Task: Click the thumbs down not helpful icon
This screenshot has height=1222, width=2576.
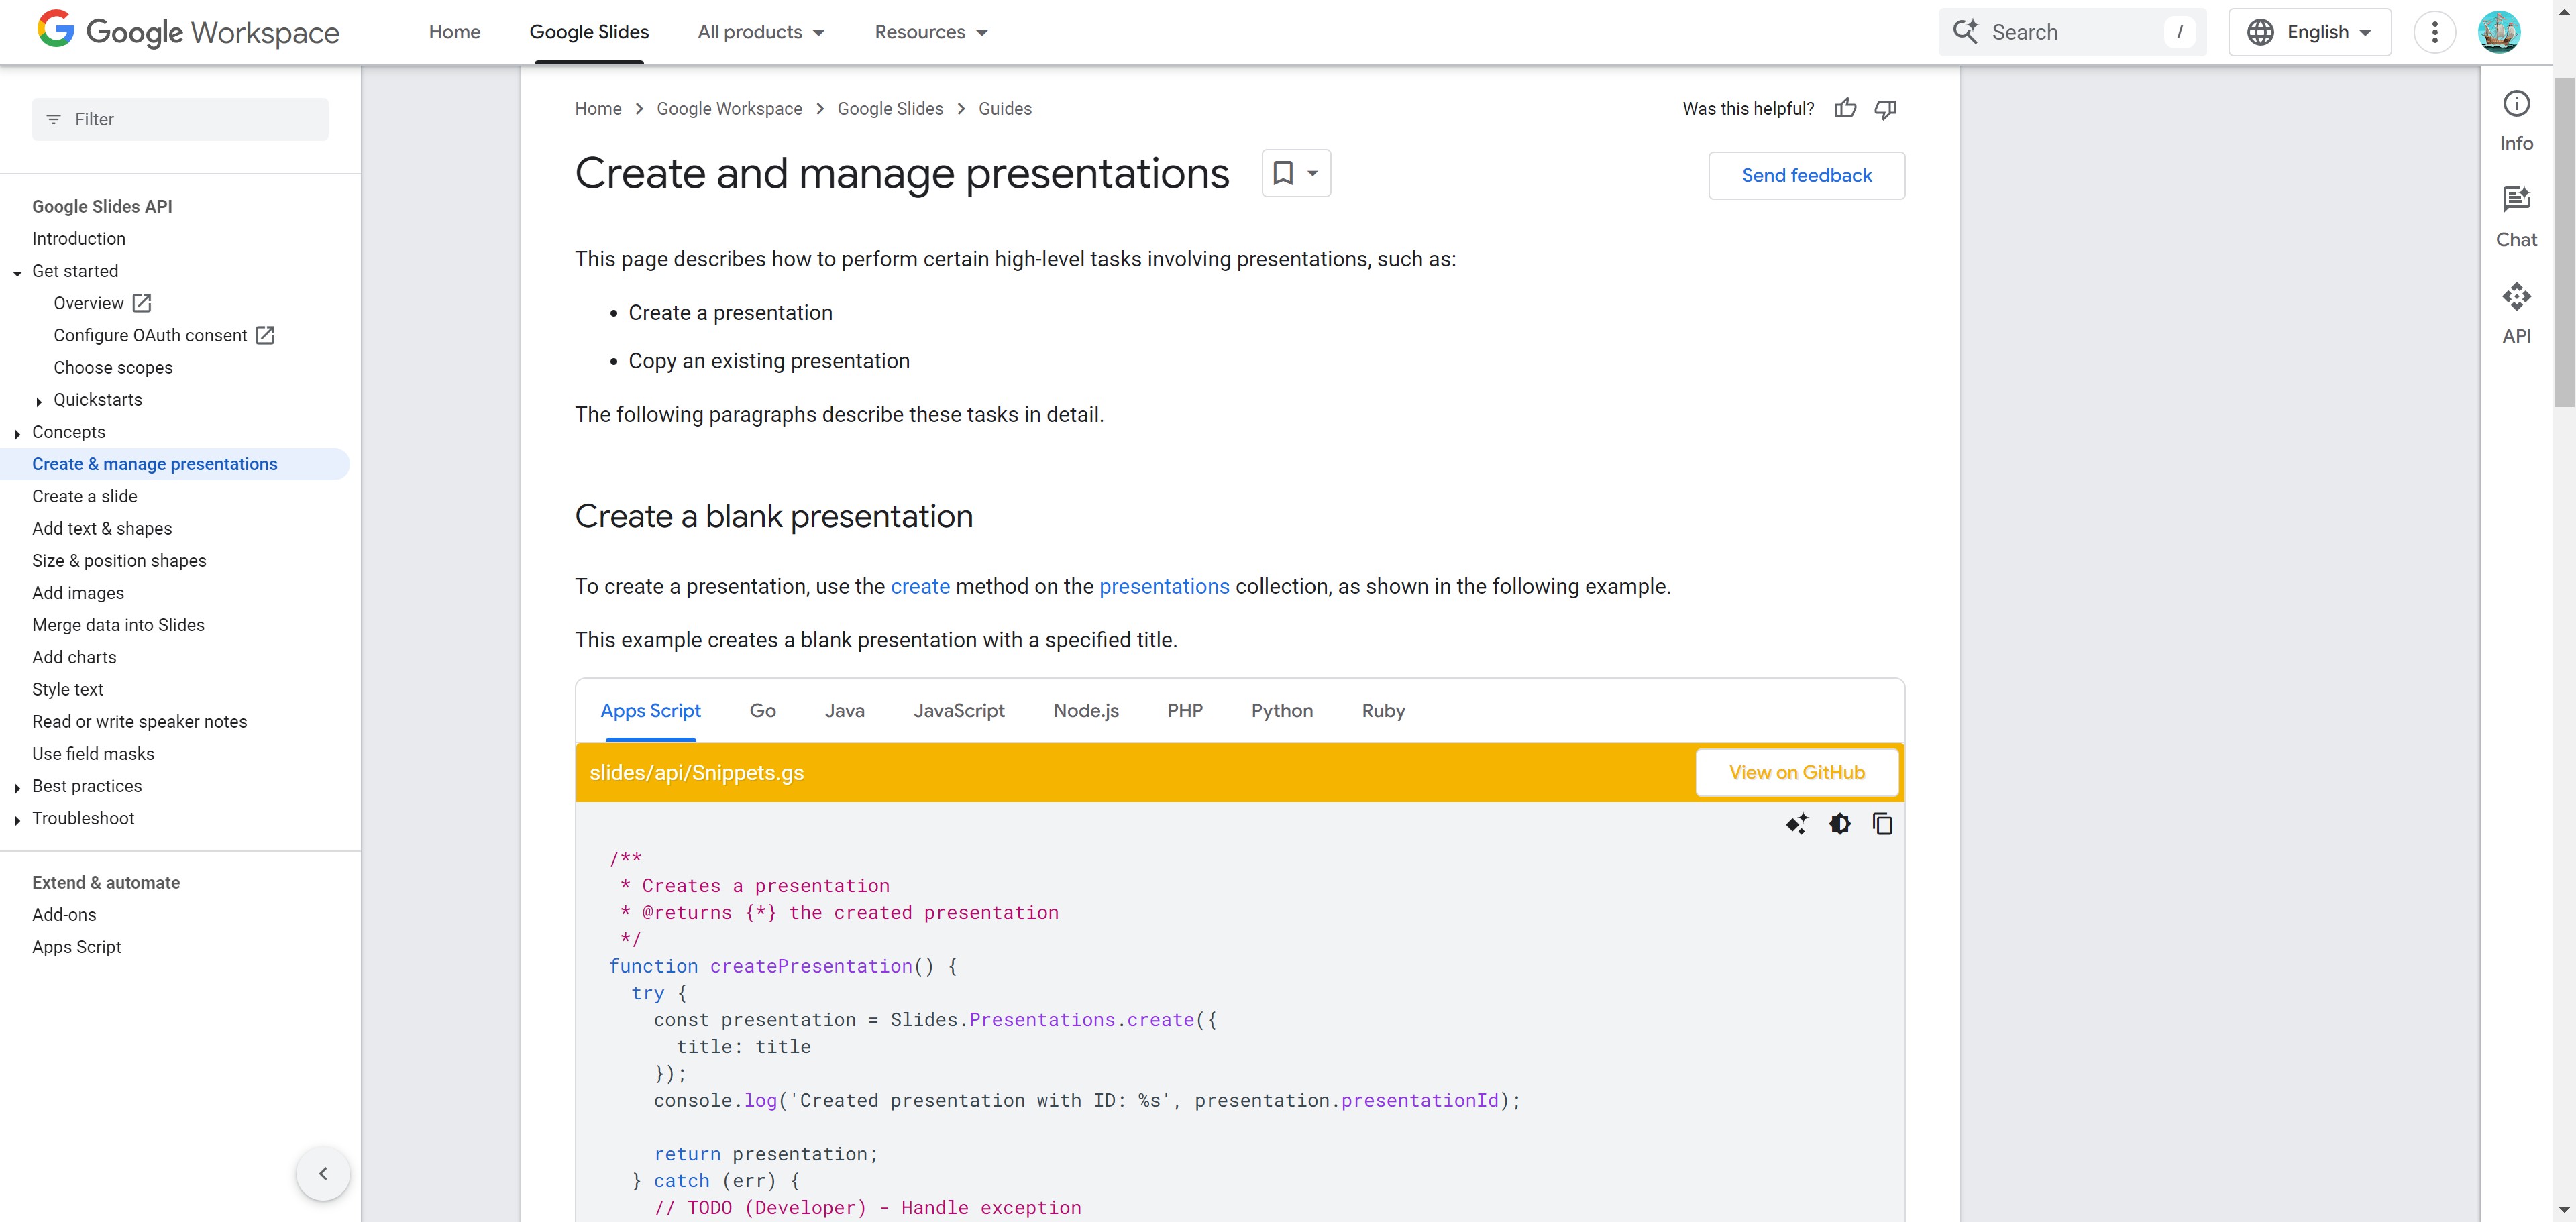Action: [x=1885, y=109]
